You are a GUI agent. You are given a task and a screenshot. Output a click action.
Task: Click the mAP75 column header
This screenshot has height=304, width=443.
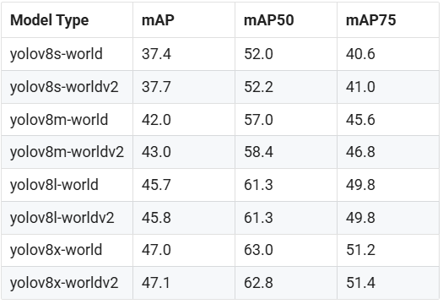370,20
